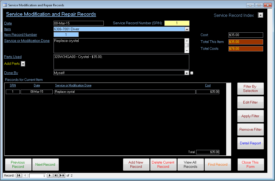Click the Done By label link
275x181 pixels.
11,73
